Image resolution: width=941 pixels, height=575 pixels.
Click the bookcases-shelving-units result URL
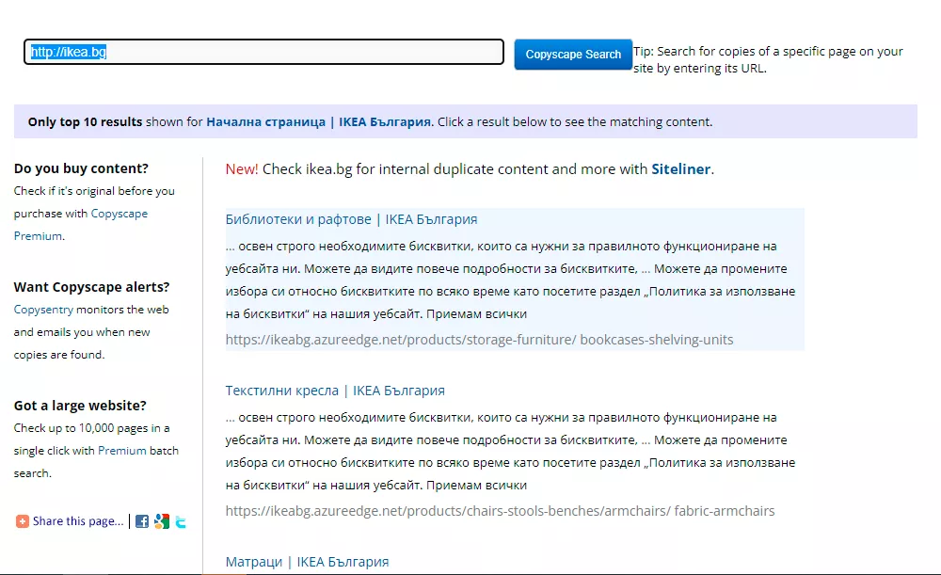pyautogui.click(x=480, y=340)
